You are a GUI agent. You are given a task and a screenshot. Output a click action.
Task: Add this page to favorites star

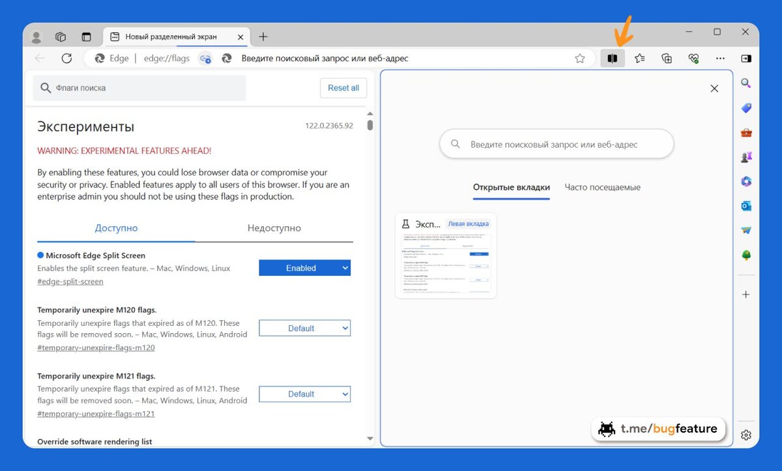tap(580, 59)
